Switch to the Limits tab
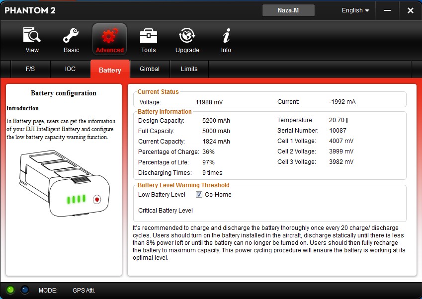The image size is (422, 299). click(189, 69)
